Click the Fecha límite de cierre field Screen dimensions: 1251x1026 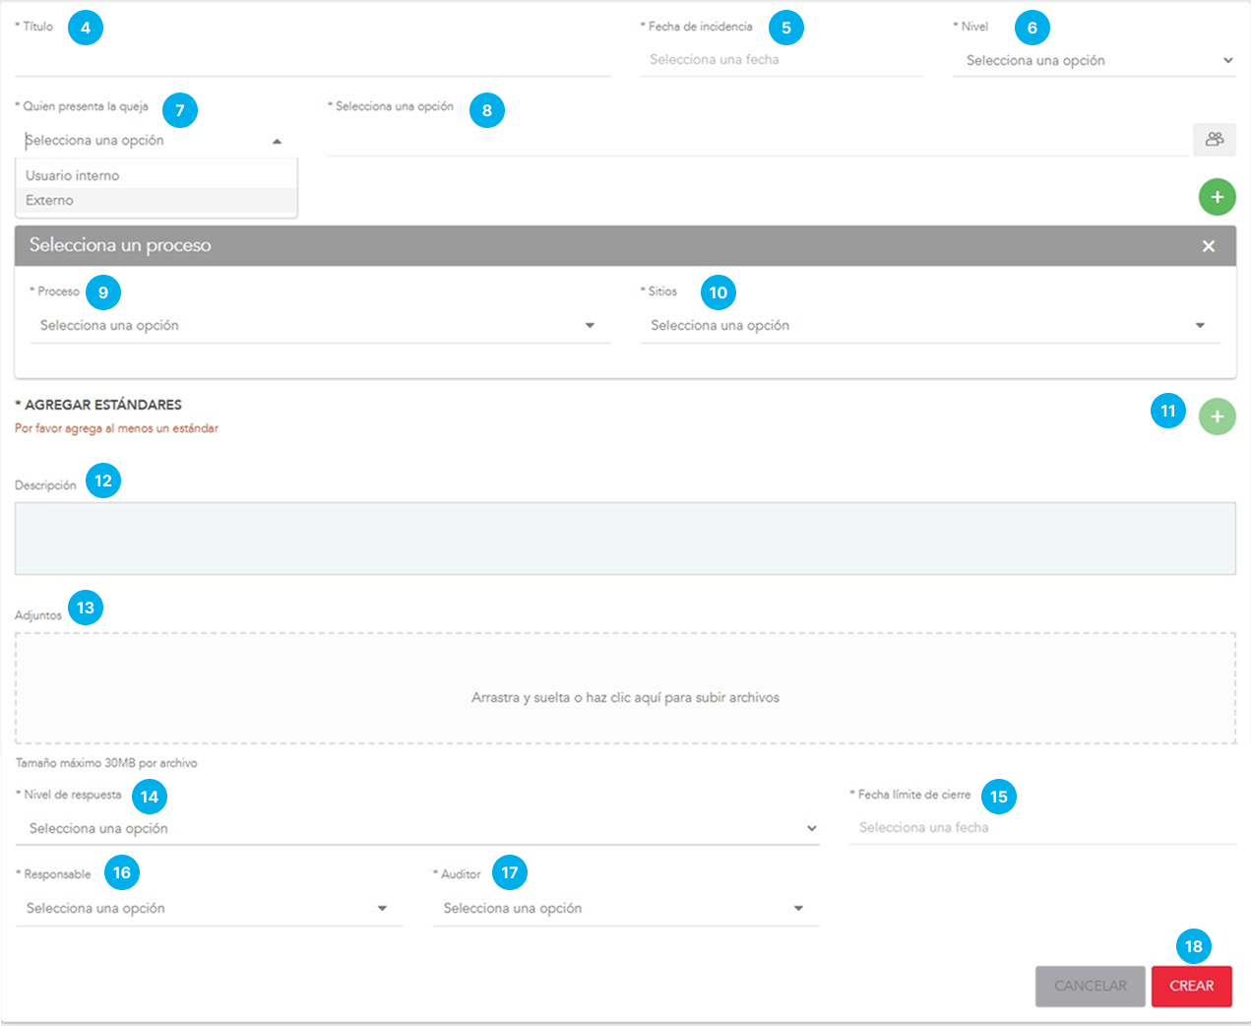pyautogui.click(x=1041, y=828)
